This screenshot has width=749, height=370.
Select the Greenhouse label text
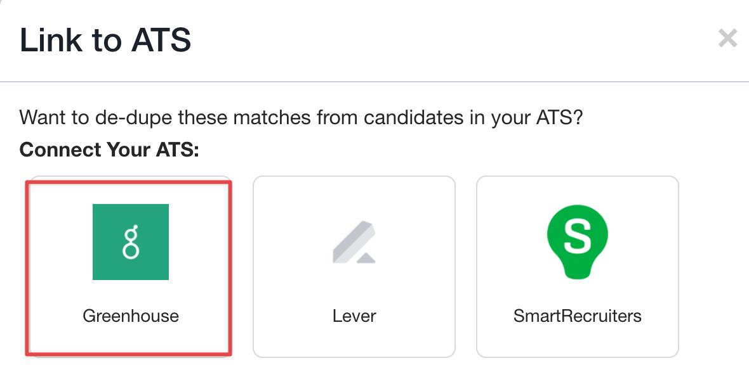coord(131,316)
